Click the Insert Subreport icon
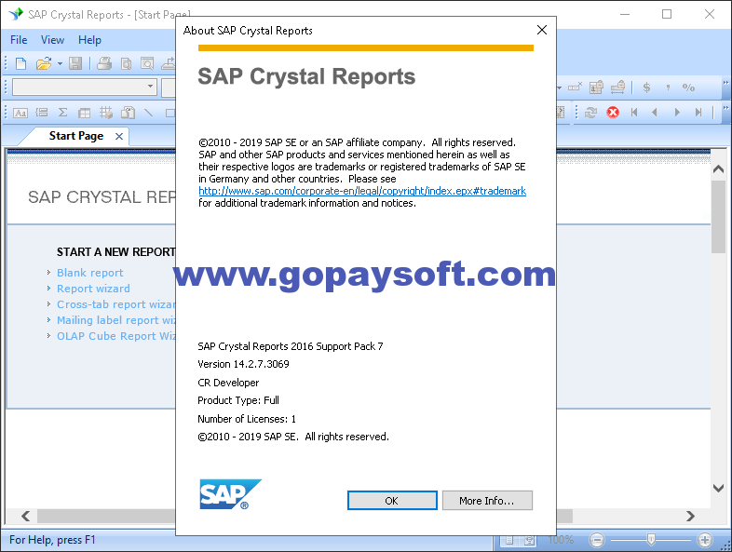The width and height of the screenshot is (732, 552). (128, 113)
